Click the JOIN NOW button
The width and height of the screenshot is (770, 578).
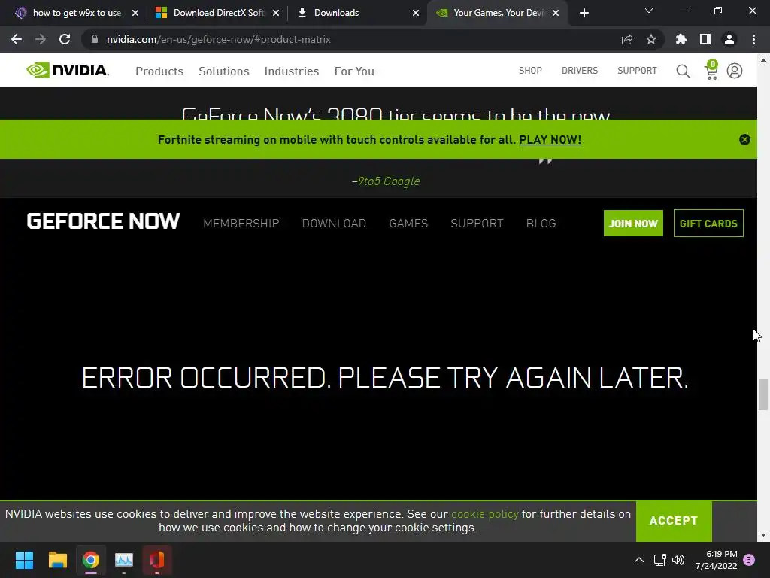pos(633,223)
